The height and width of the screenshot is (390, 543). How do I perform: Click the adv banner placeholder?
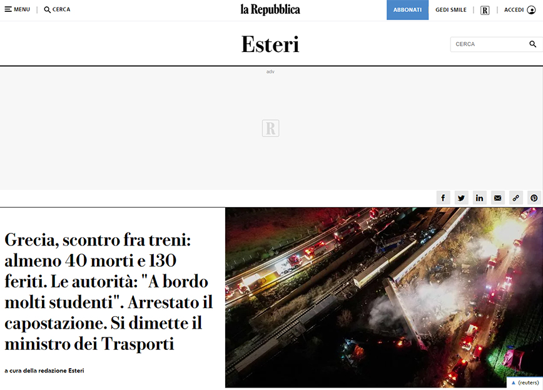tap(270, 128)
